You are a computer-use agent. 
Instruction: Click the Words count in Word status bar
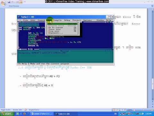17,110
